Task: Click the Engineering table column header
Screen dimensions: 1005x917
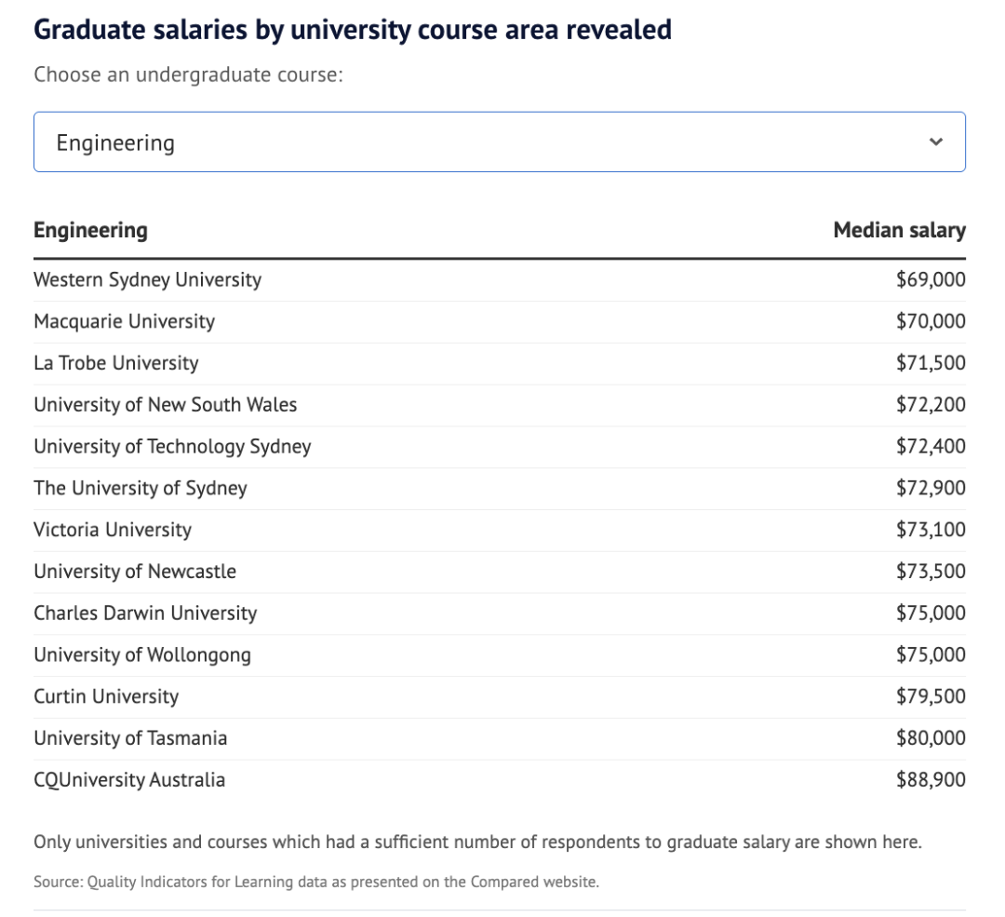Action: (x=90, y=230)
